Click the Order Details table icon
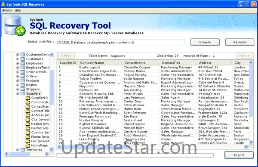Viewport: 258px width, 167px height. [22, 72]
